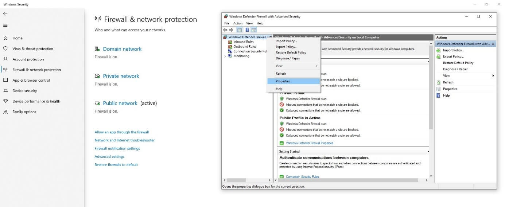Screen dimensions: 505x207
Task: Open Private network settings
Action: click(121, 76)
